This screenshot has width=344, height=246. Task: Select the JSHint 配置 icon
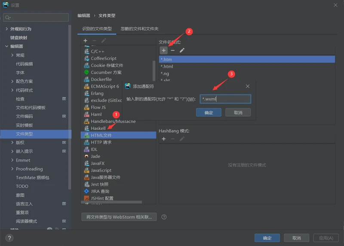tap(87, 198)
